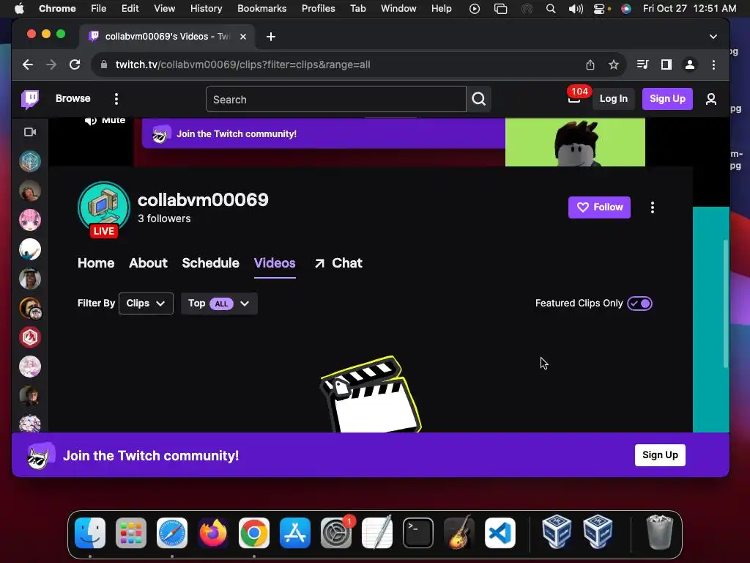Click the purple Sign Up header button
The width and height of the screenshot is (750, 563).
[x=667, y=99]
